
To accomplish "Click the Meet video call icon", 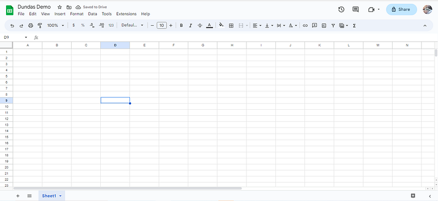I will coord(371,9).
